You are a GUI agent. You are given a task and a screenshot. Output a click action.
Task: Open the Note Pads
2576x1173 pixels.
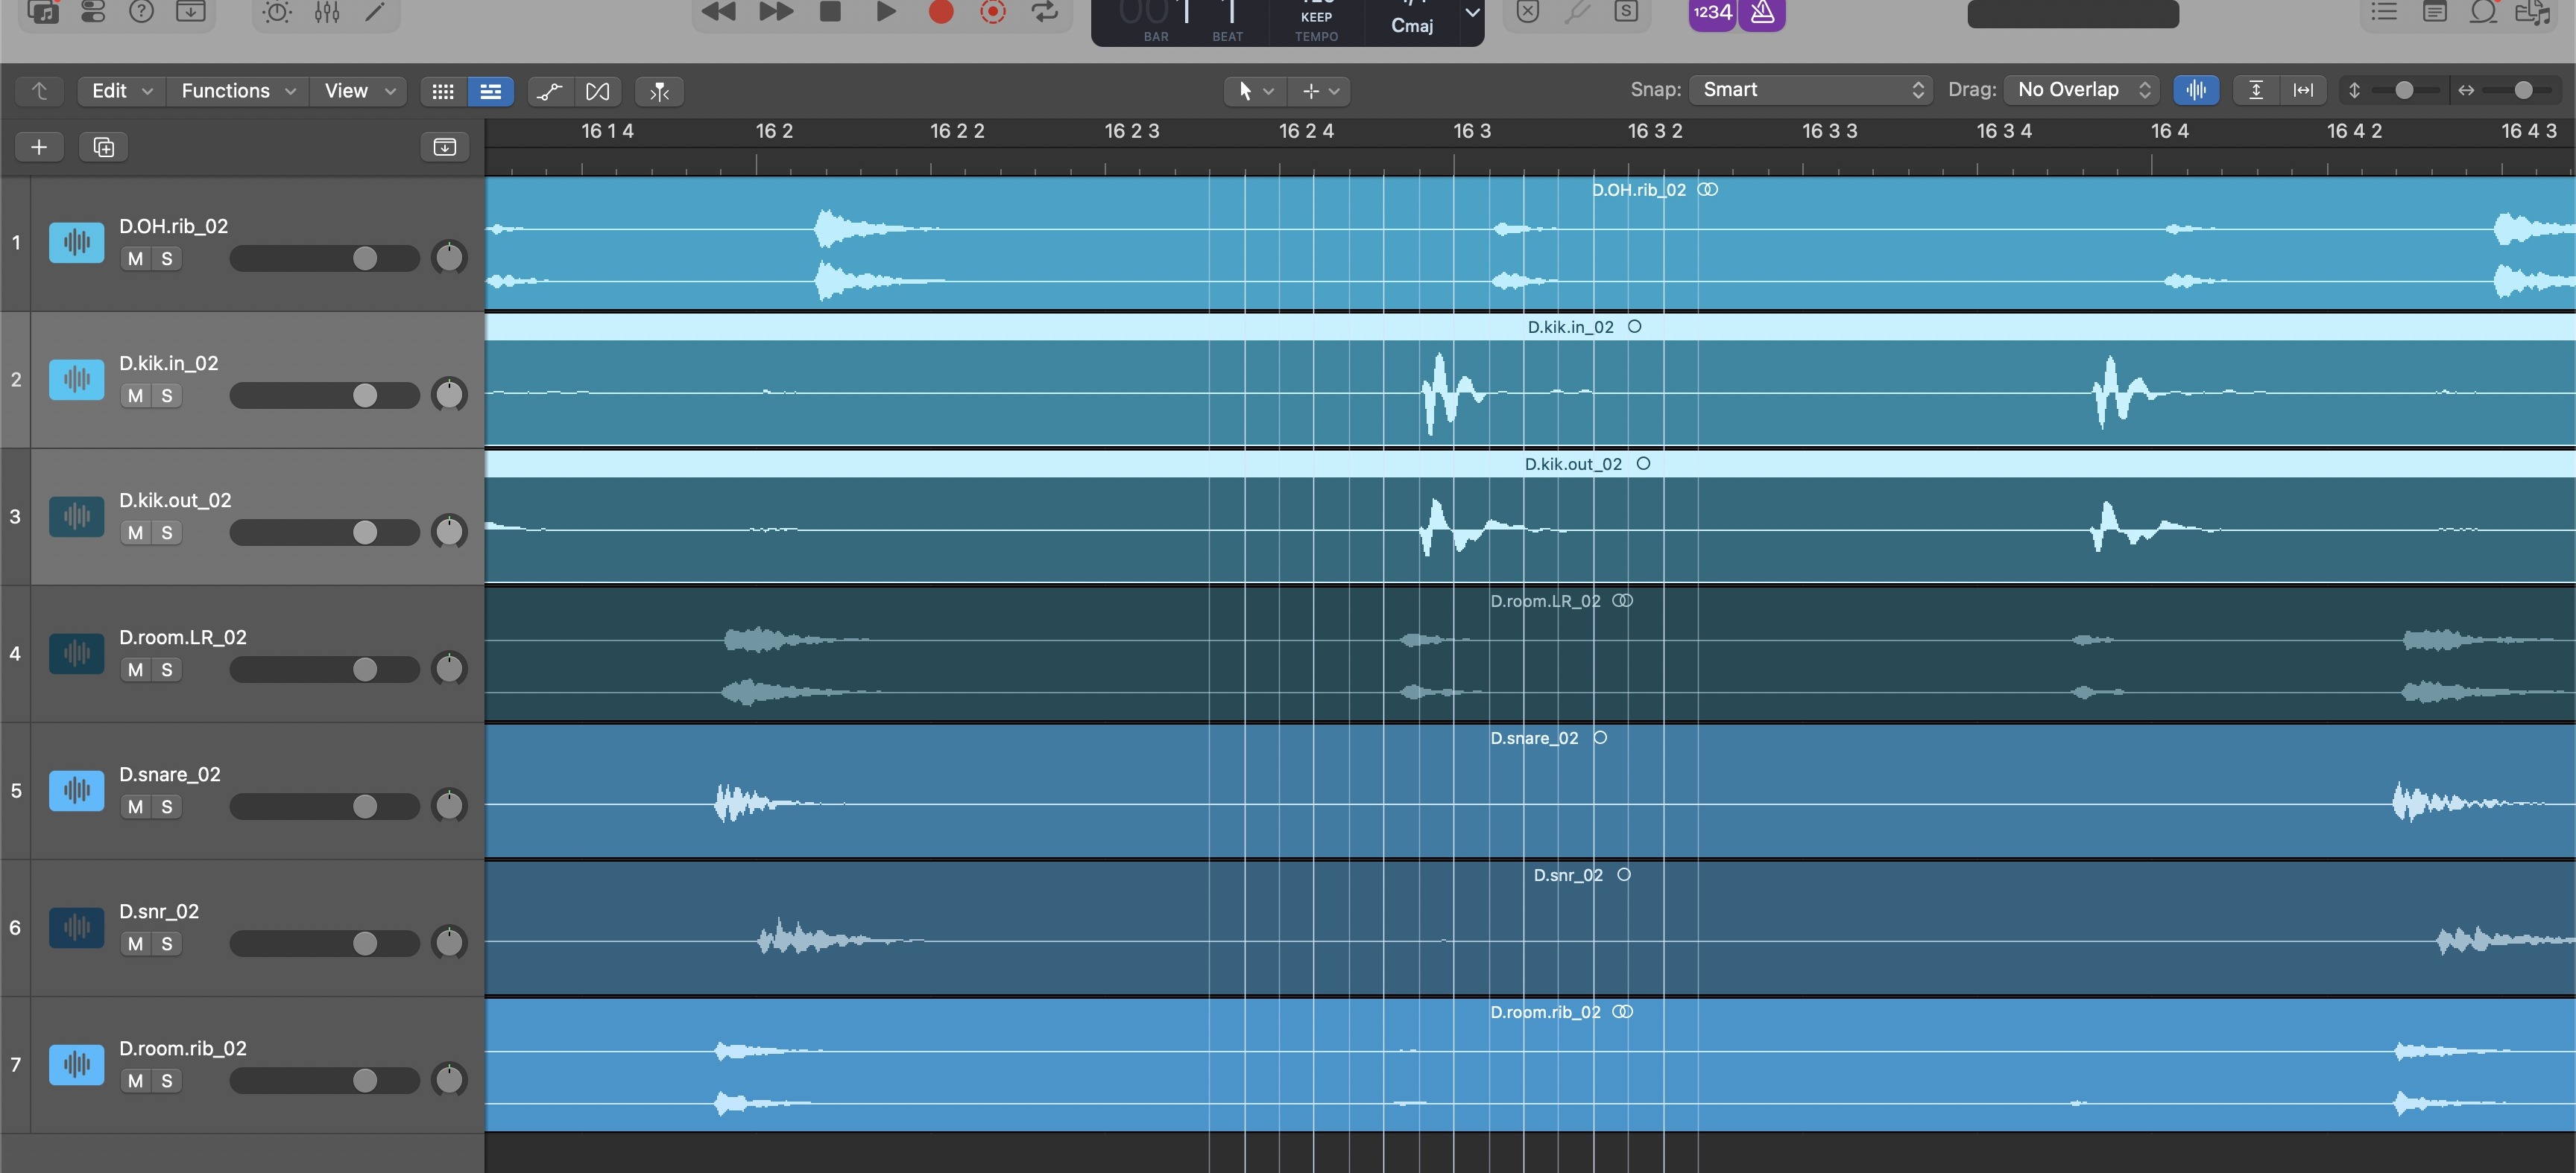tap(2435, 11)
